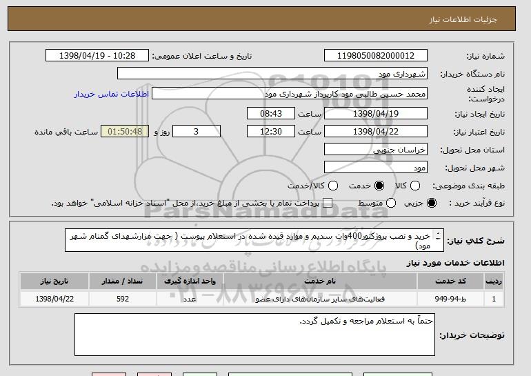Screen dimensions: 531x376
Task: Click the description box scroll arrows
Action: [438, 236]
